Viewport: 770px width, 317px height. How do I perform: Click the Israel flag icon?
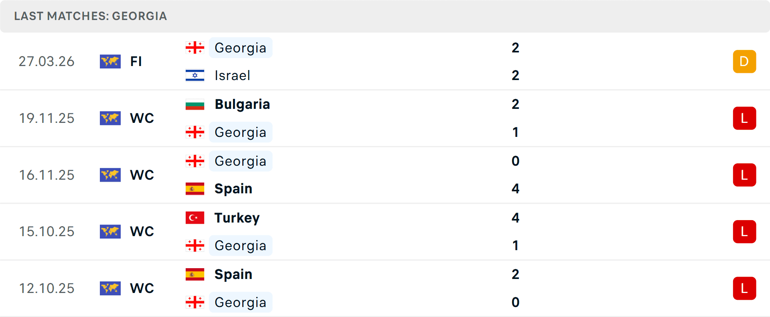click(195, 75)
